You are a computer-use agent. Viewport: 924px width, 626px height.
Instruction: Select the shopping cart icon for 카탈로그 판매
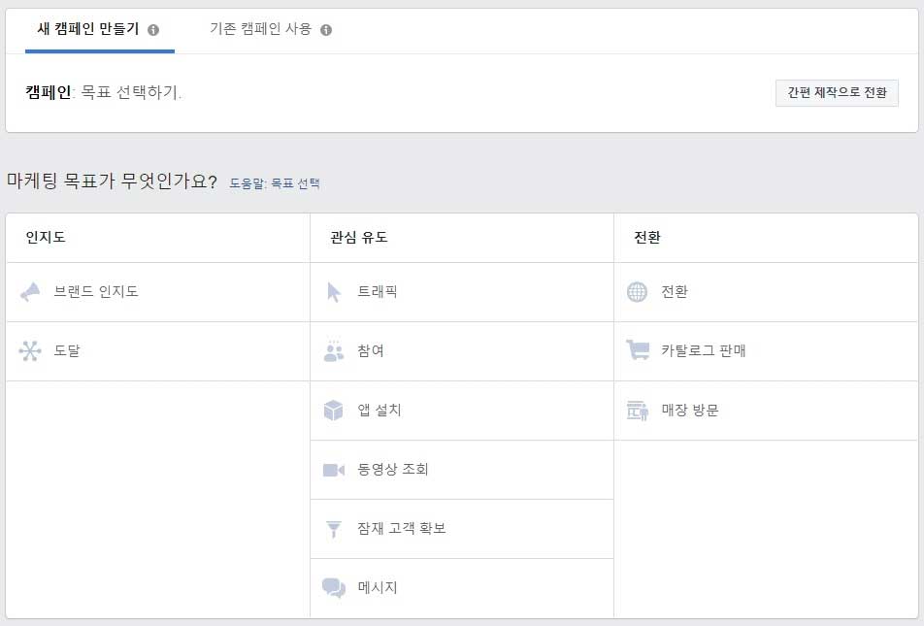(638, 349)
